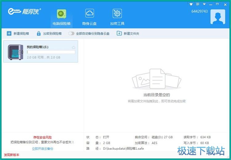The height and width of the screenshot is (160, 231).
Task: Maximize the 隐身侠 window
Action: tap(217, 4)
